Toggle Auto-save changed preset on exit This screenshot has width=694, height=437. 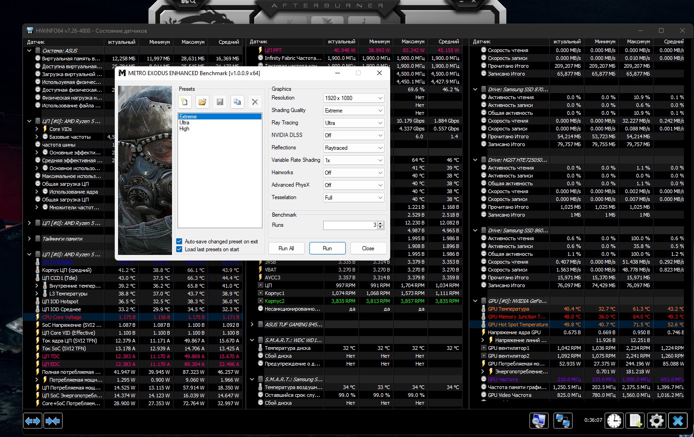pyautogui.click(x=179, y=241)
